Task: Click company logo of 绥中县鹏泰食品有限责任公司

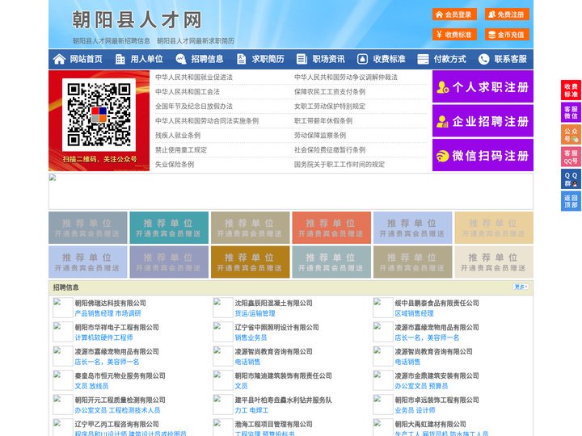Action: [x=382, y=308]
